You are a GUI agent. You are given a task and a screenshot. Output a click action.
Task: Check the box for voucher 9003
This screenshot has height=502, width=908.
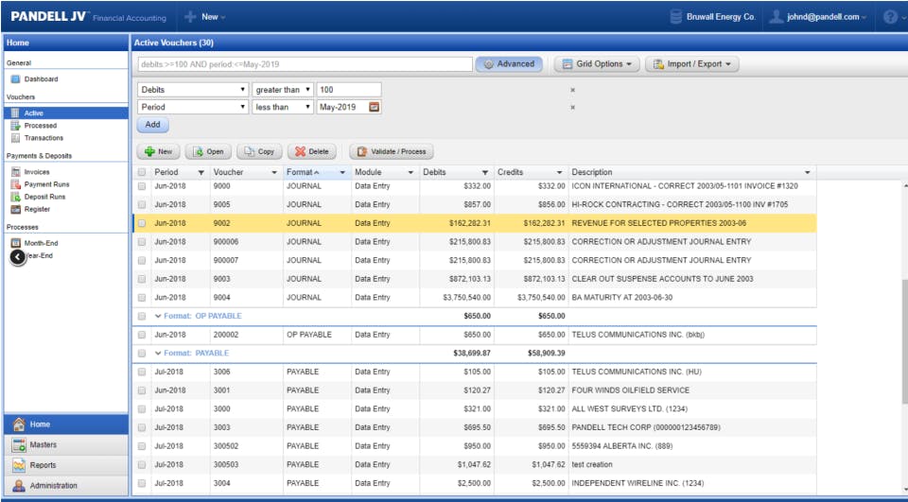(142, 279)
